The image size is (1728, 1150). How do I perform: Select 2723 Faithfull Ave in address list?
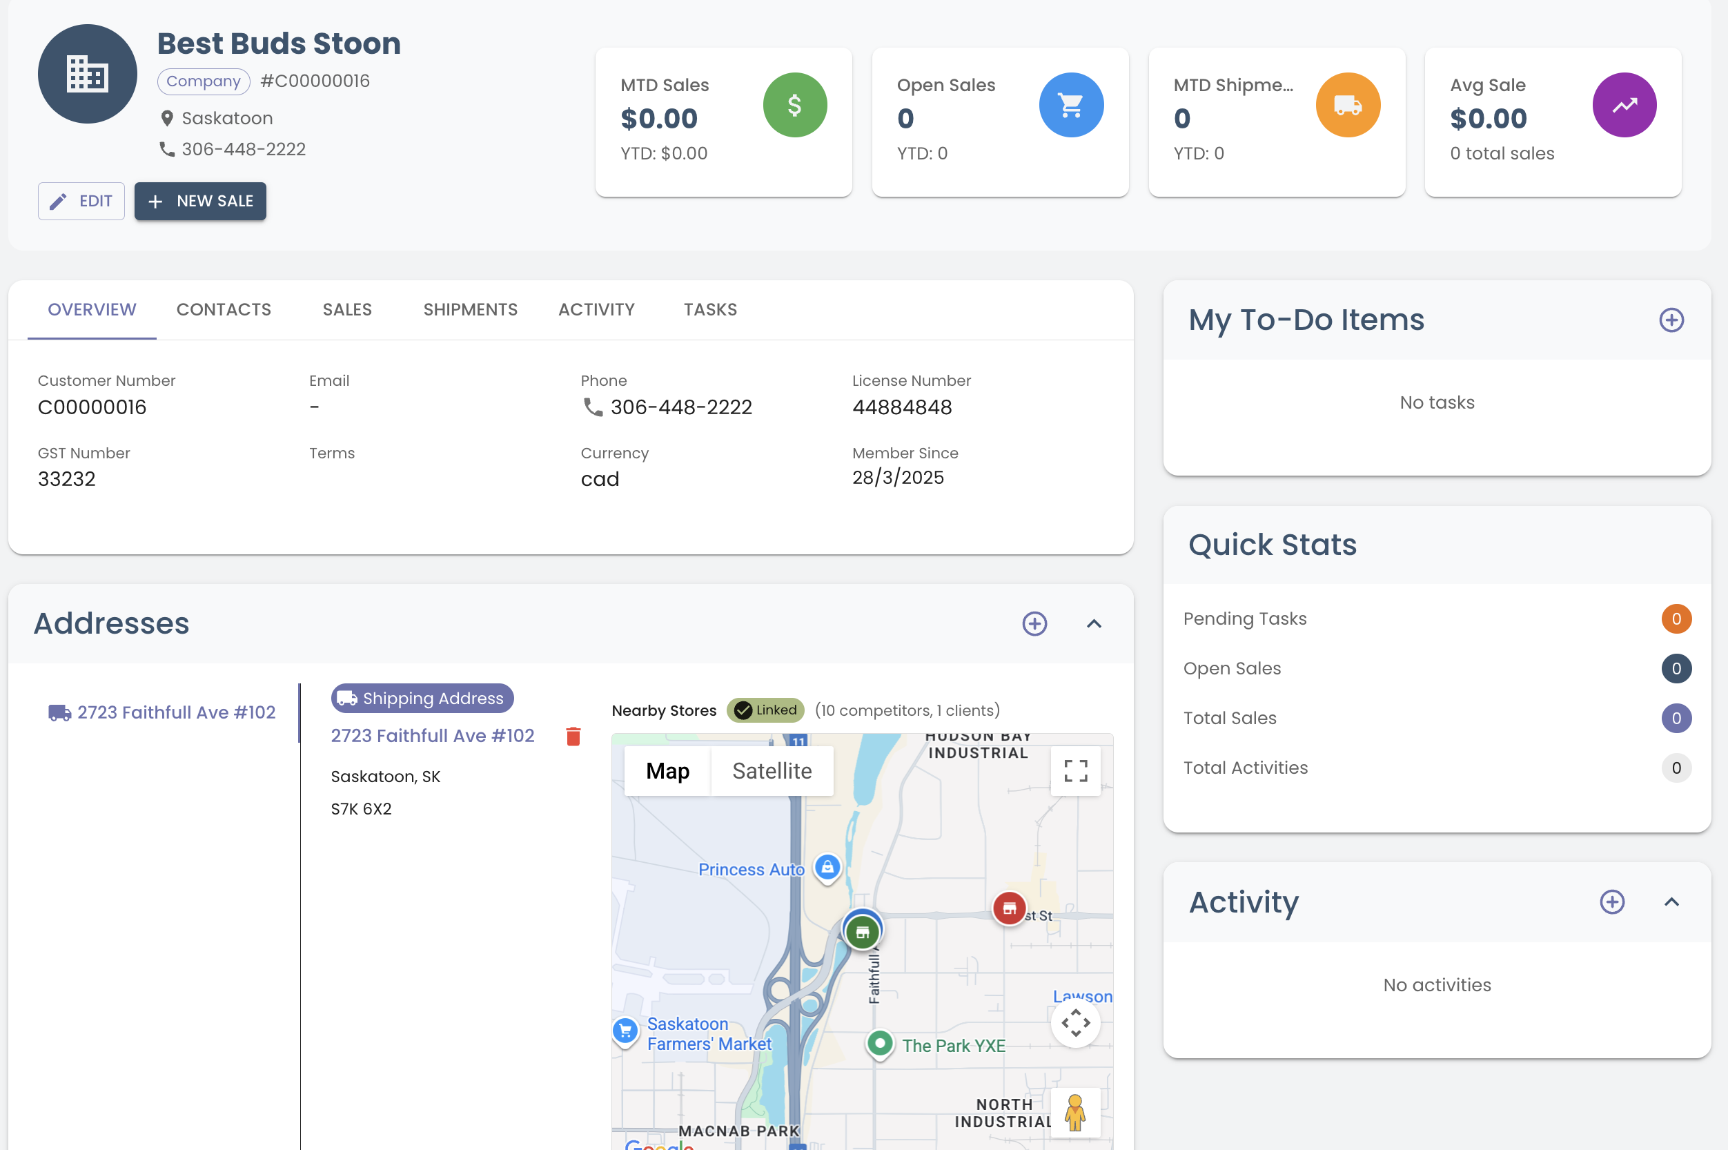click(x=163, y=712)
